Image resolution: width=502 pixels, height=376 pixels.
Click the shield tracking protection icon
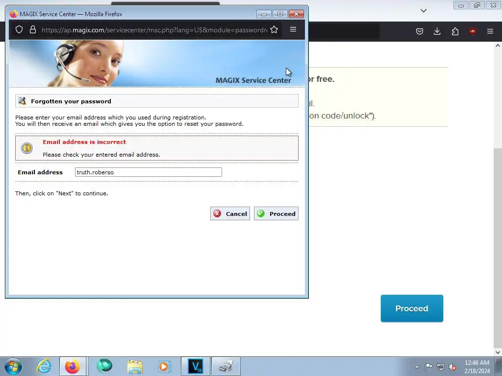(19, 30)
